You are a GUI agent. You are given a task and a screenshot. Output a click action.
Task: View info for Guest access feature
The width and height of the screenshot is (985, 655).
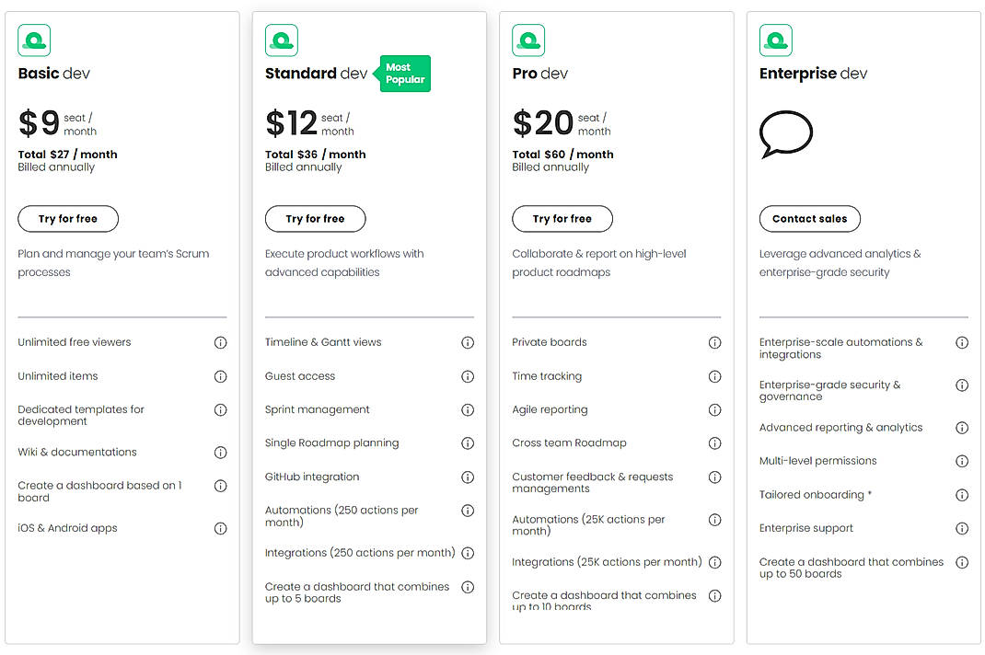tap(468, 375)
